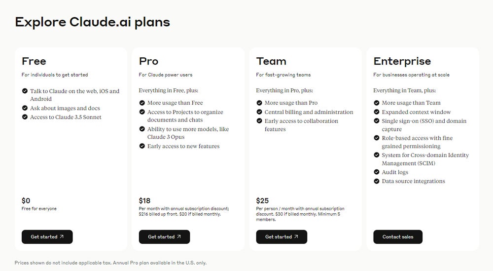Screen dimensions: 493x271
Task: Click checkmark icon beside Data source integrations
Action: click(377, 181)
